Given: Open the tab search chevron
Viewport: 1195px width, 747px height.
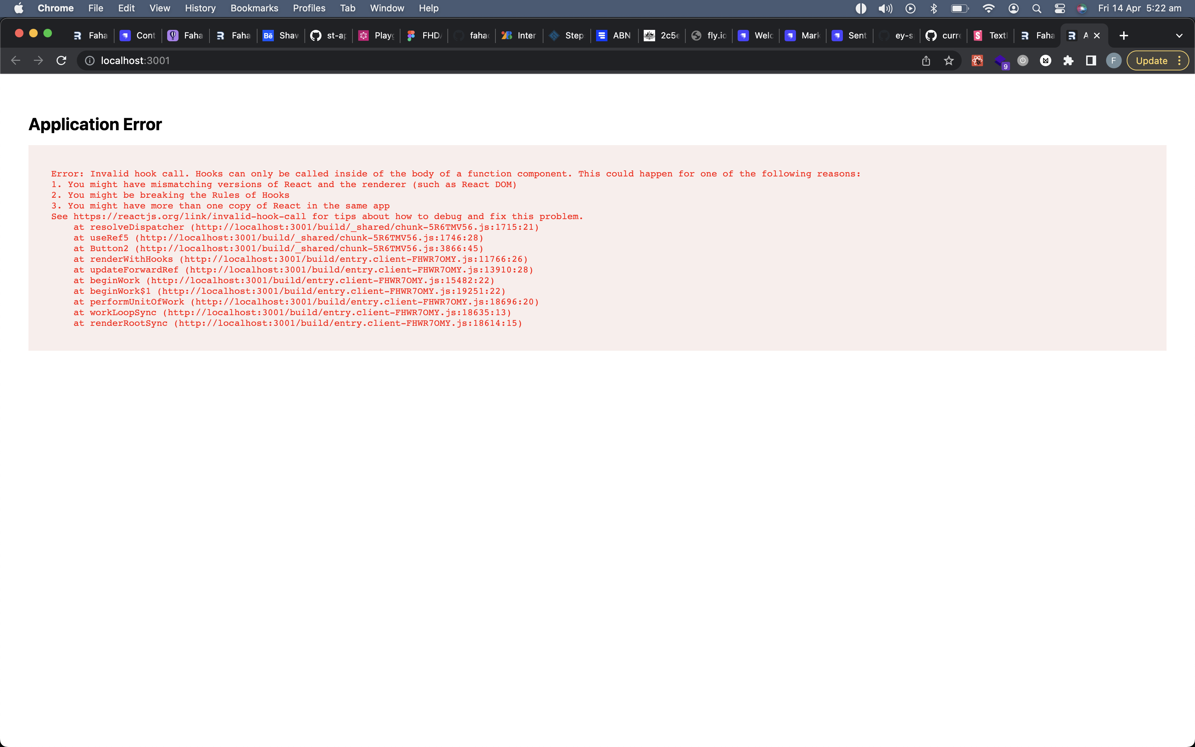Looking at the screenshot, I should click(x=1180, y=35).
